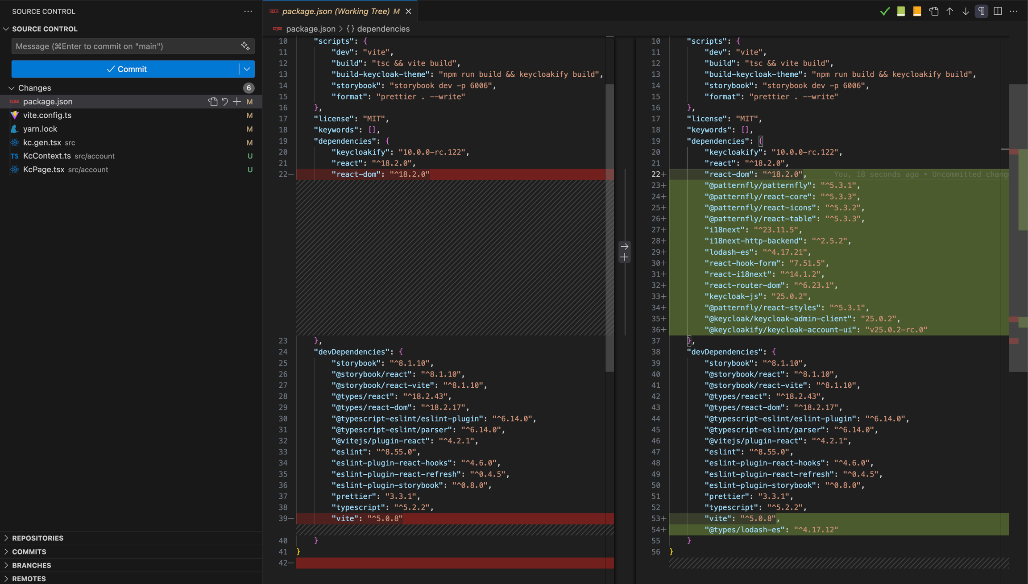This screenshot has height=584, width=1028.
Task: Click dependencies in the breadcrumb
Action: click(383, 29)
